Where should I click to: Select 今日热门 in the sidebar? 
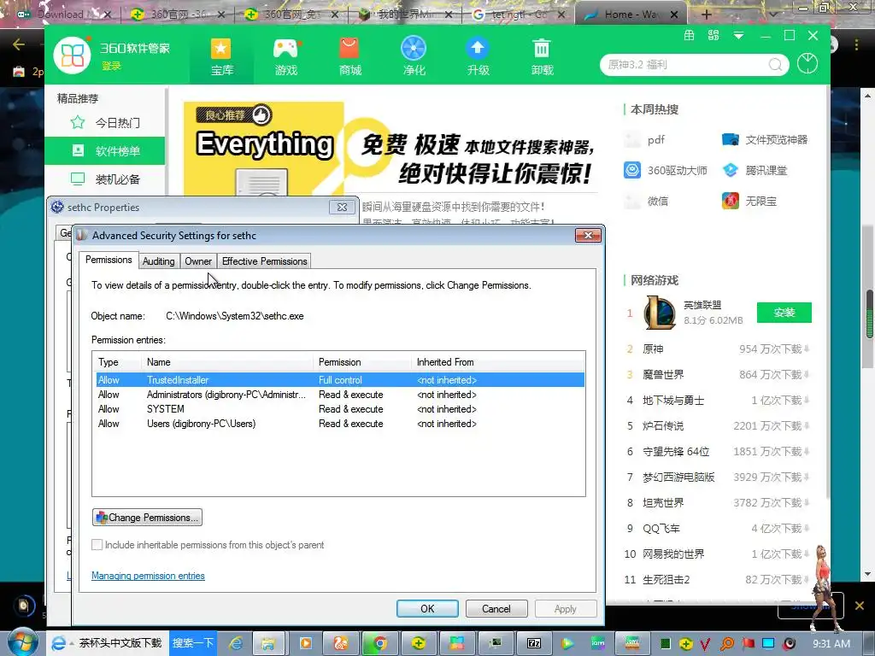pyautogui.click(x=105, y=123)
